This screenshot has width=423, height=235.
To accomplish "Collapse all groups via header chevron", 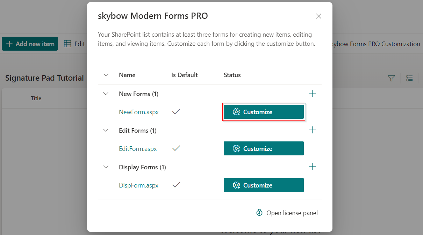I will 106,75.
